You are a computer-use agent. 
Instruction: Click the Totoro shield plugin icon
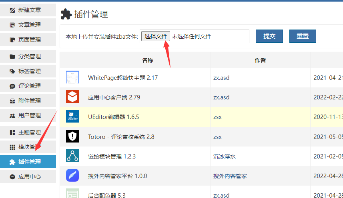pos(72,137)
